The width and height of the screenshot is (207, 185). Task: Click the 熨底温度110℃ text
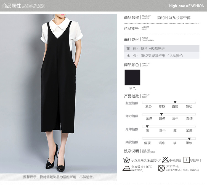142,167
